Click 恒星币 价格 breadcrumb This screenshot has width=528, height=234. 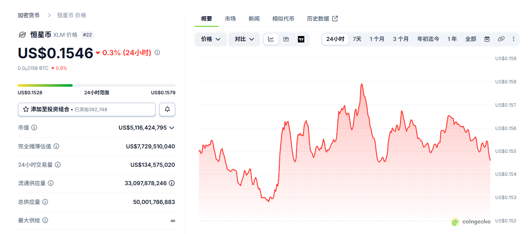pyautogui.click(x=72, y=15)
